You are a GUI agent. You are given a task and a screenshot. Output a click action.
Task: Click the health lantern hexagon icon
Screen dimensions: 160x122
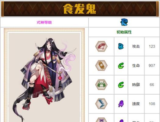coord(101,66)
